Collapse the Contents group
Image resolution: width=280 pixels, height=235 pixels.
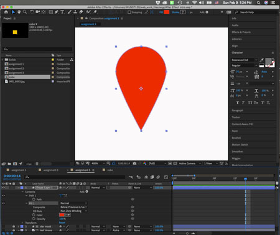[x=22, y=191]
